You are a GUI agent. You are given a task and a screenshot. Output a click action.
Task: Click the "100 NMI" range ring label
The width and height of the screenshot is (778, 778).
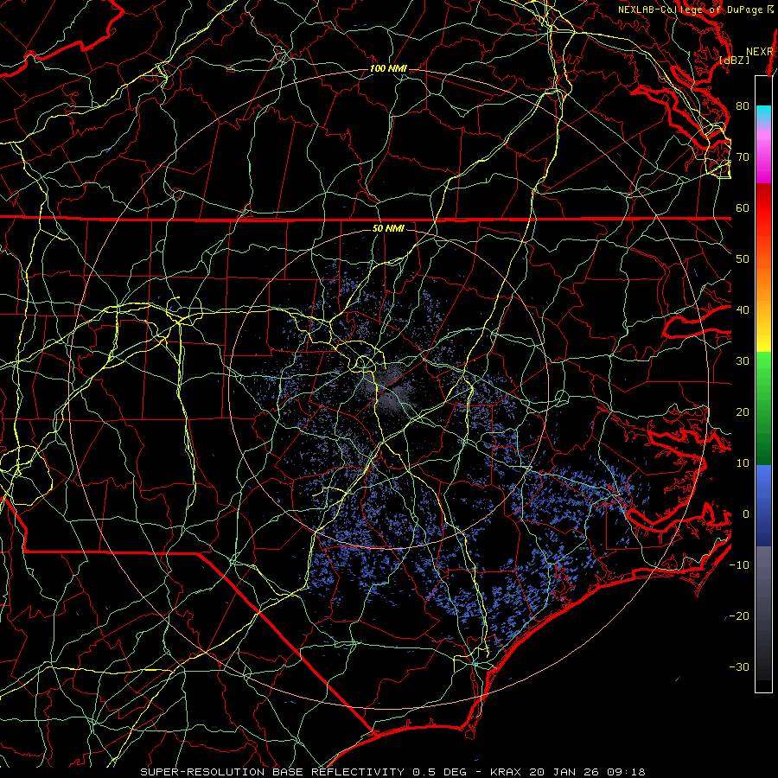coord(388,68)
